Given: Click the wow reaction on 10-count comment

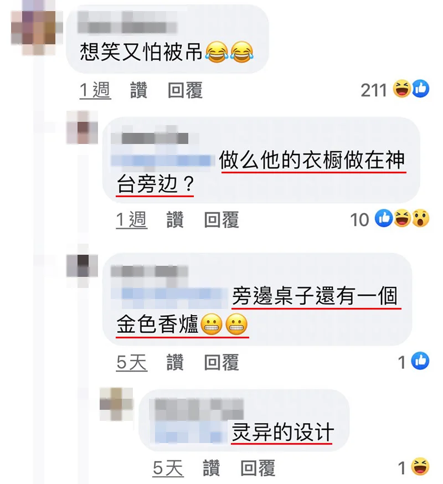Looking at the screenshot, I should click(420, 219).
